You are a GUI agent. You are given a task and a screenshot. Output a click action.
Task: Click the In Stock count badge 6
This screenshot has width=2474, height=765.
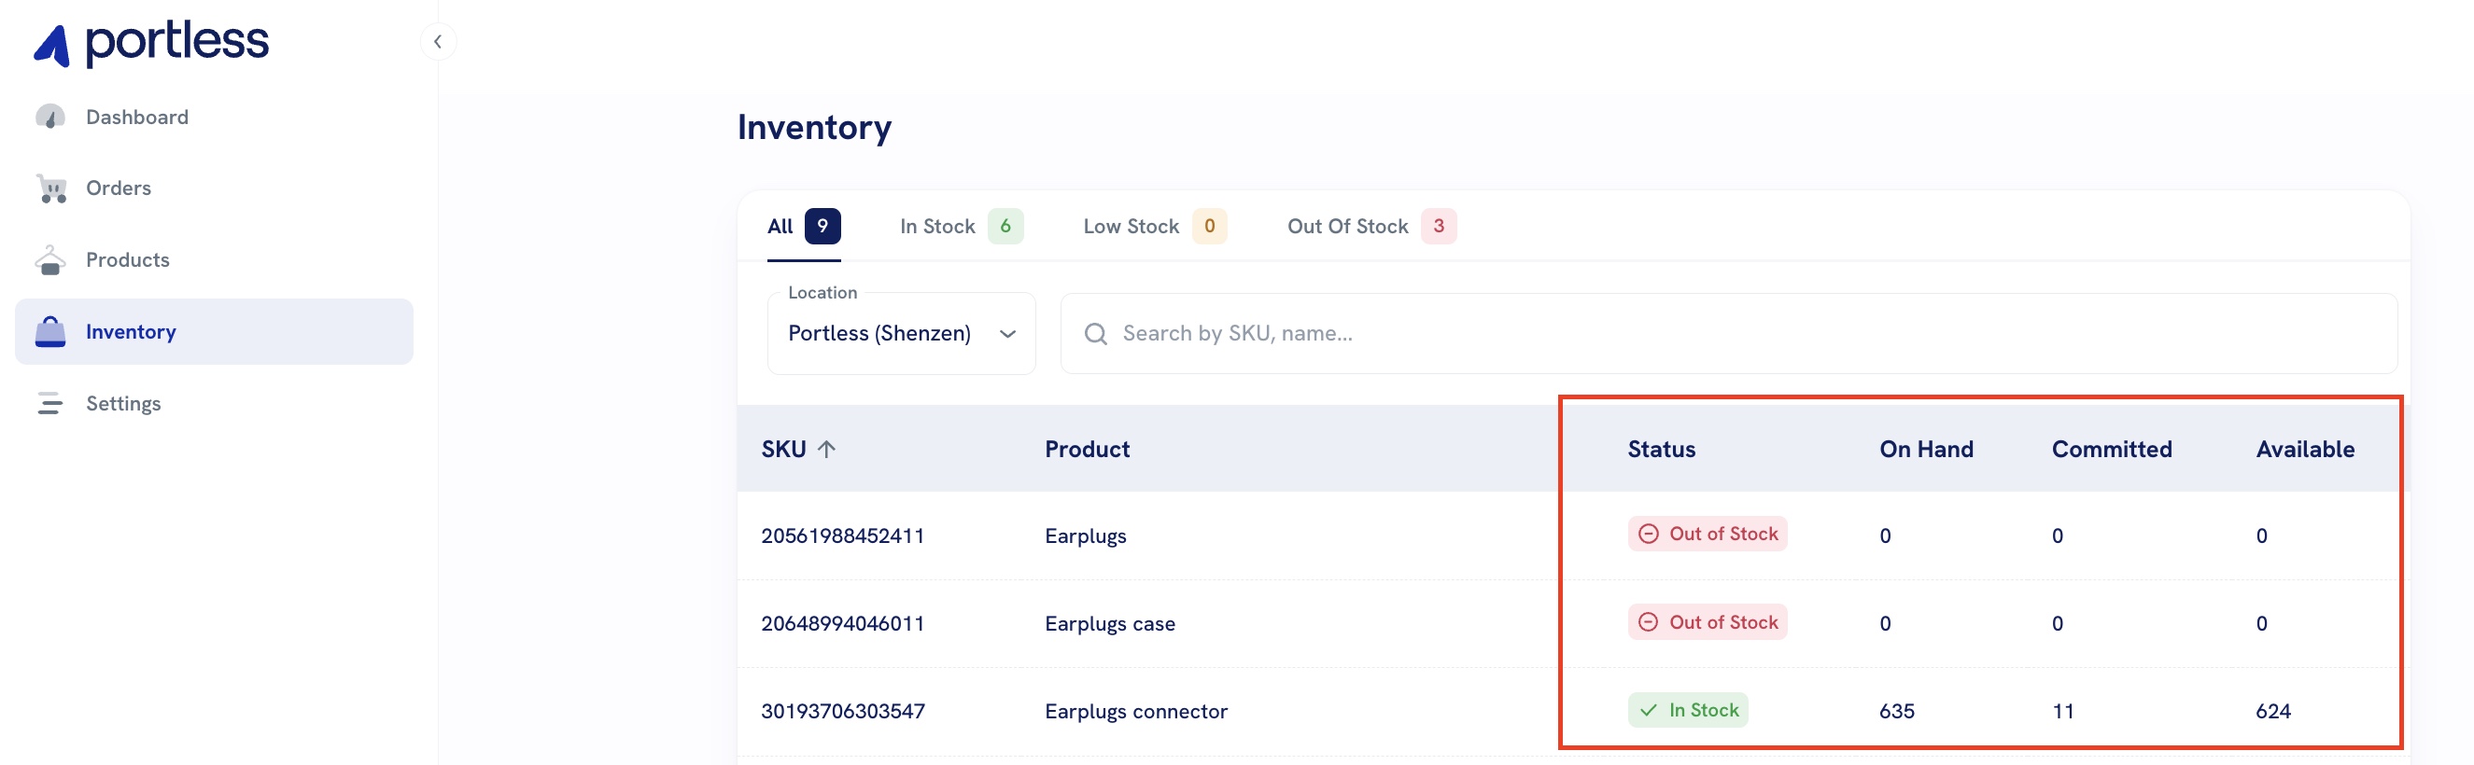point(1005,226)
